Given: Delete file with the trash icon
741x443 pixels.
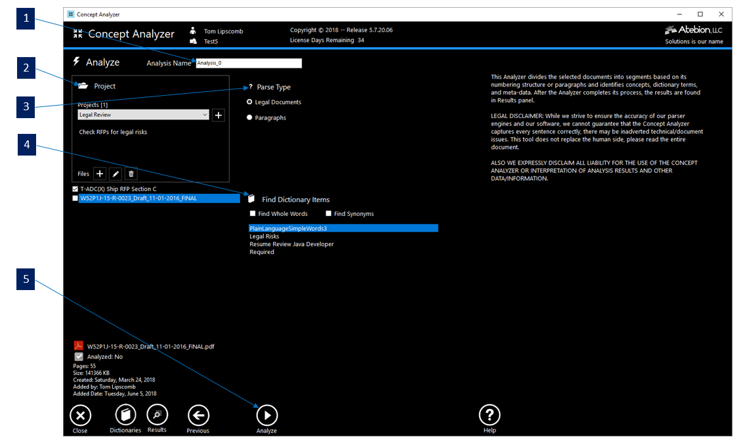Looking at the screenshot, I should pos(131,173).
